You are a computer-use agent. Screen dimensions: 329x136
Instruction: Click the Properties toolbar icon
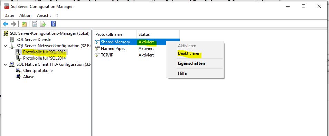click(35, 24)
